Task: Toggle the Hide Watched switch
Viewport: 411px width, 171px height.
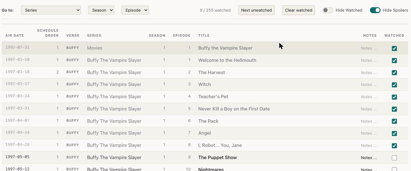Action: tap(328, 10)
